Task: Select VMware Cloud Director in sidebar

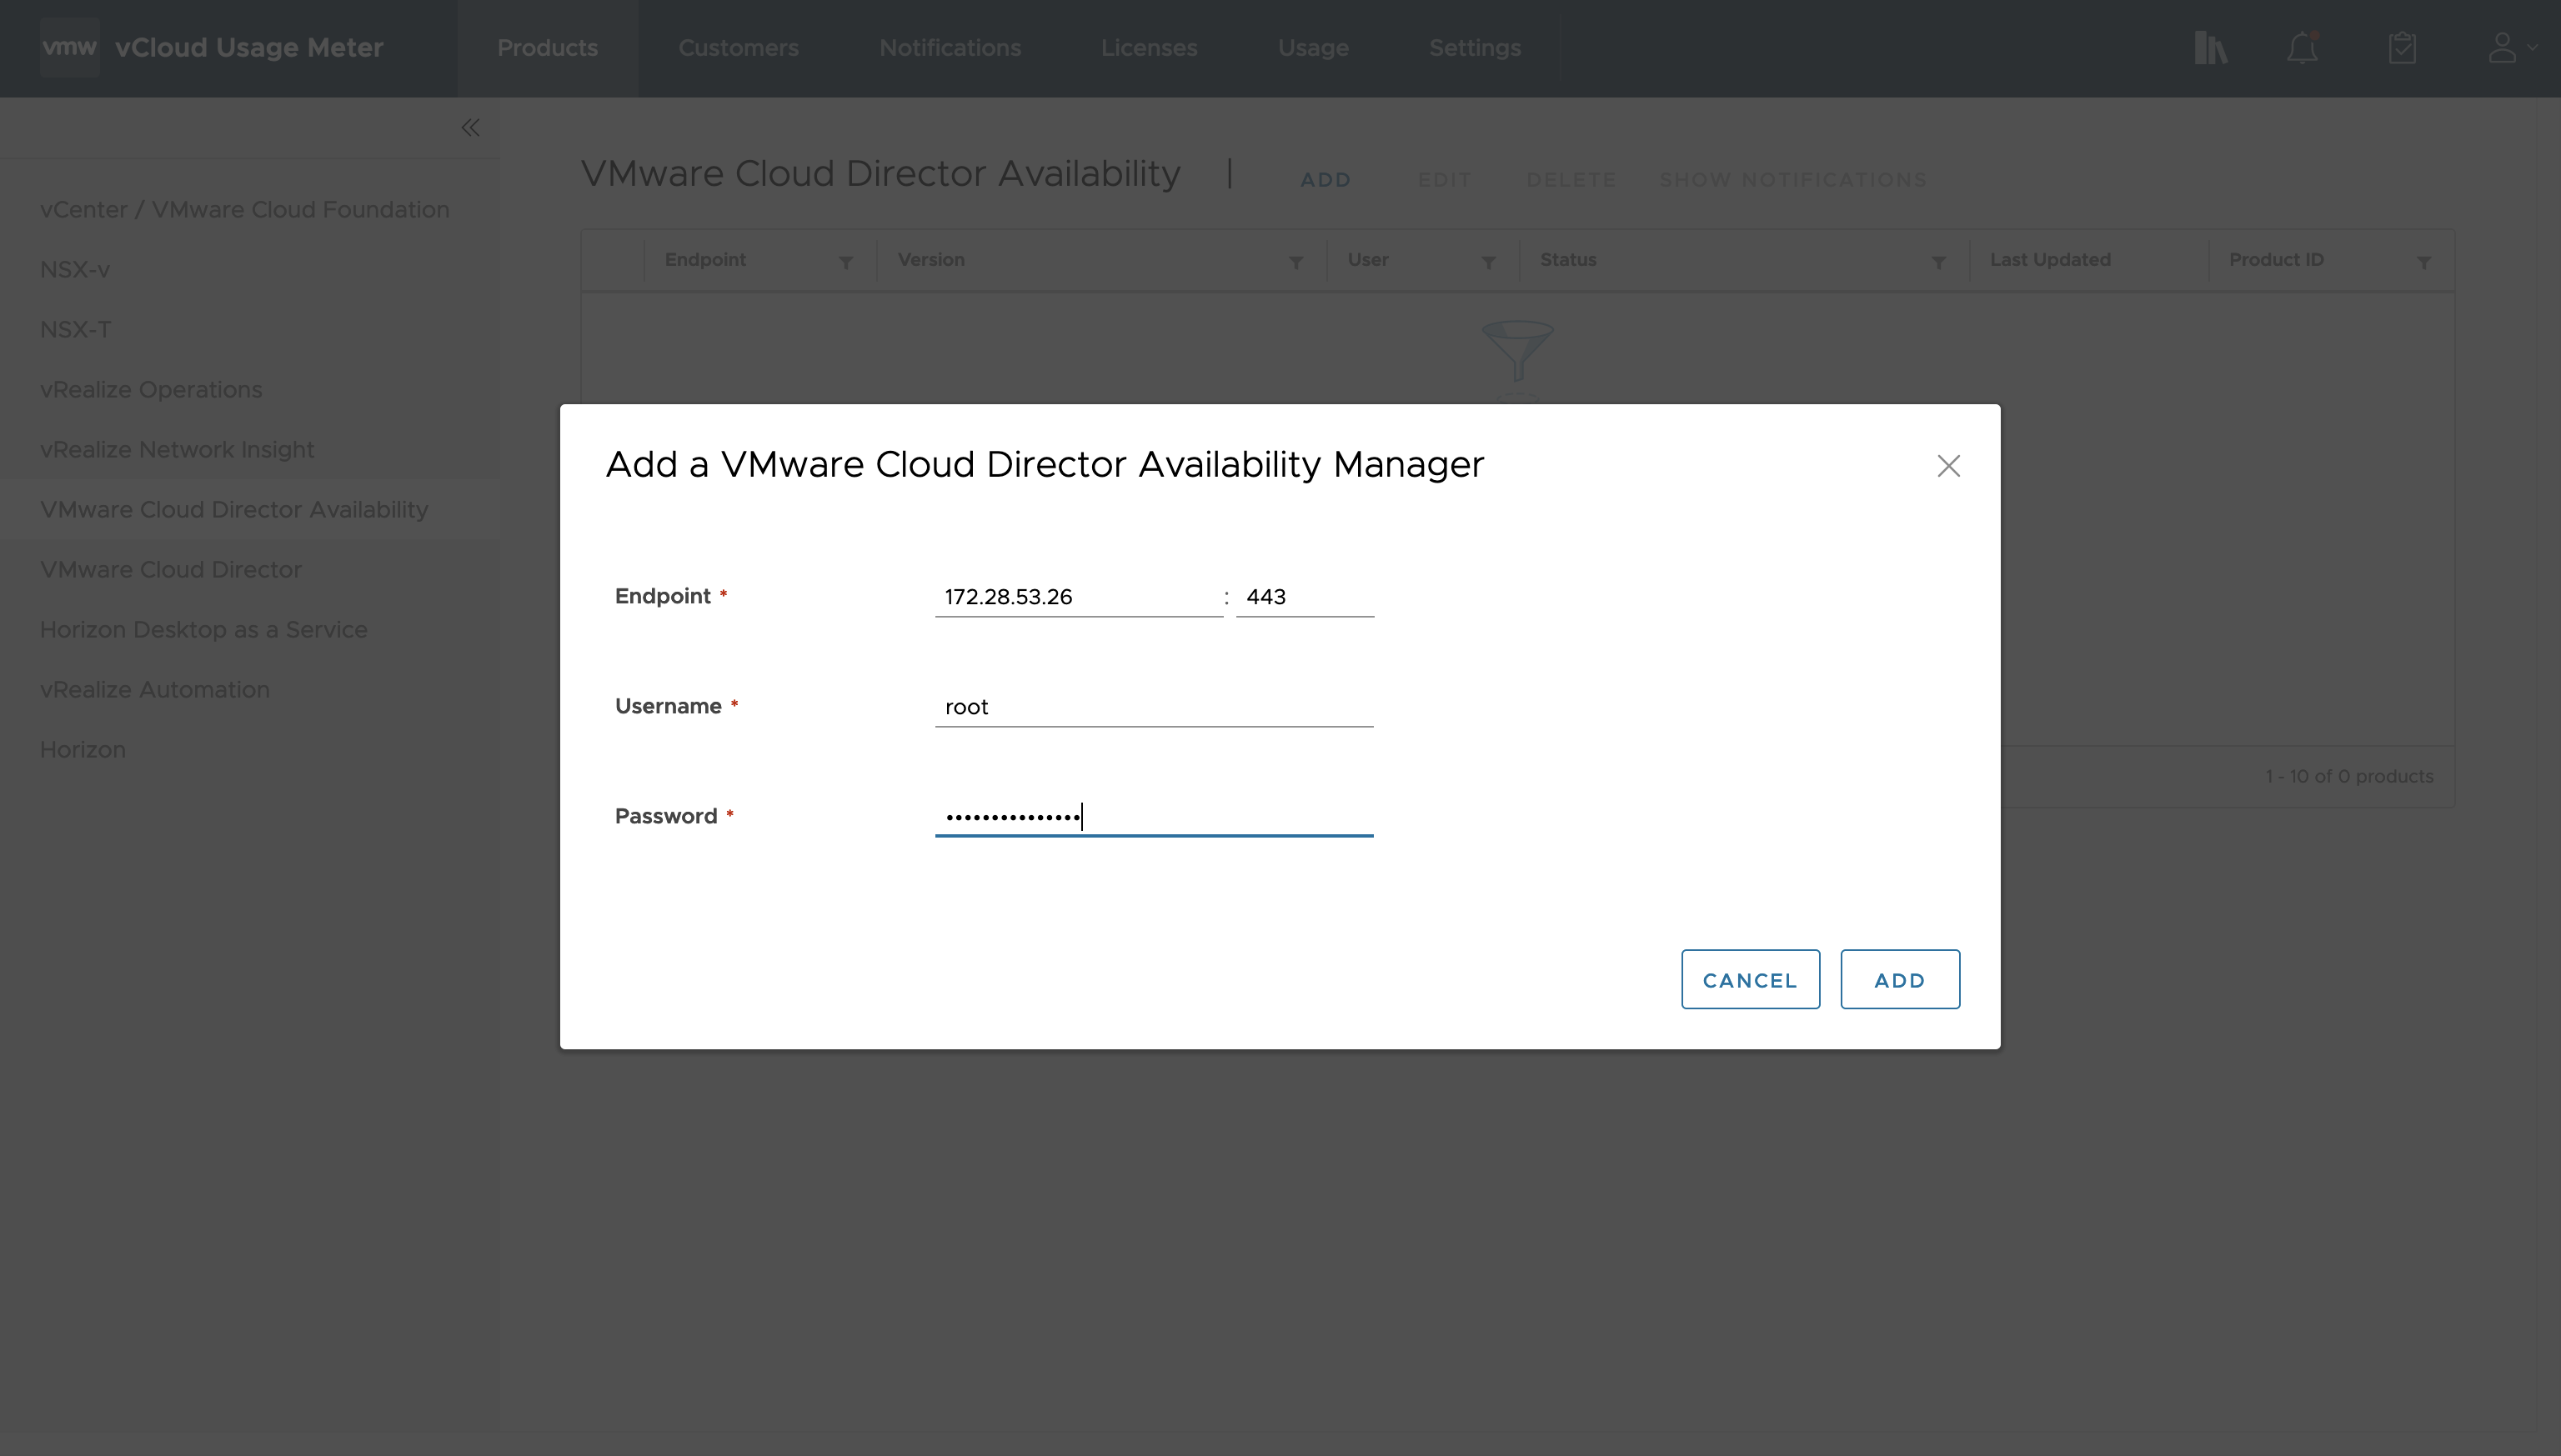Action: tap(171, 570)
